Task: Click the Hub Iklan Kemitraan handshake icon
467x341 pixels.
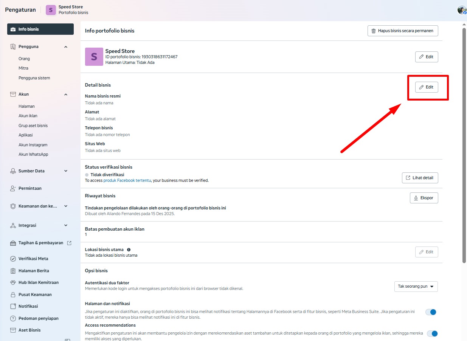Action: pos(13,283)
